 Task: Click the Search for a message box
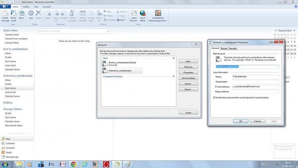tap(74, 31)
